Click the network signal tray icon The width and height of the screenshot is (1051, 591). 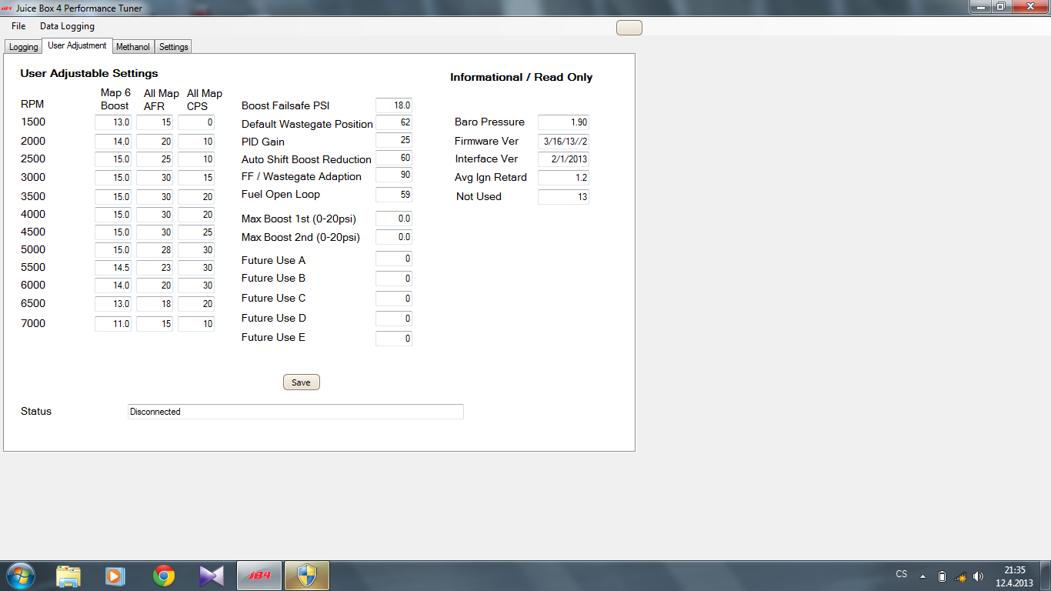point(959,576)
